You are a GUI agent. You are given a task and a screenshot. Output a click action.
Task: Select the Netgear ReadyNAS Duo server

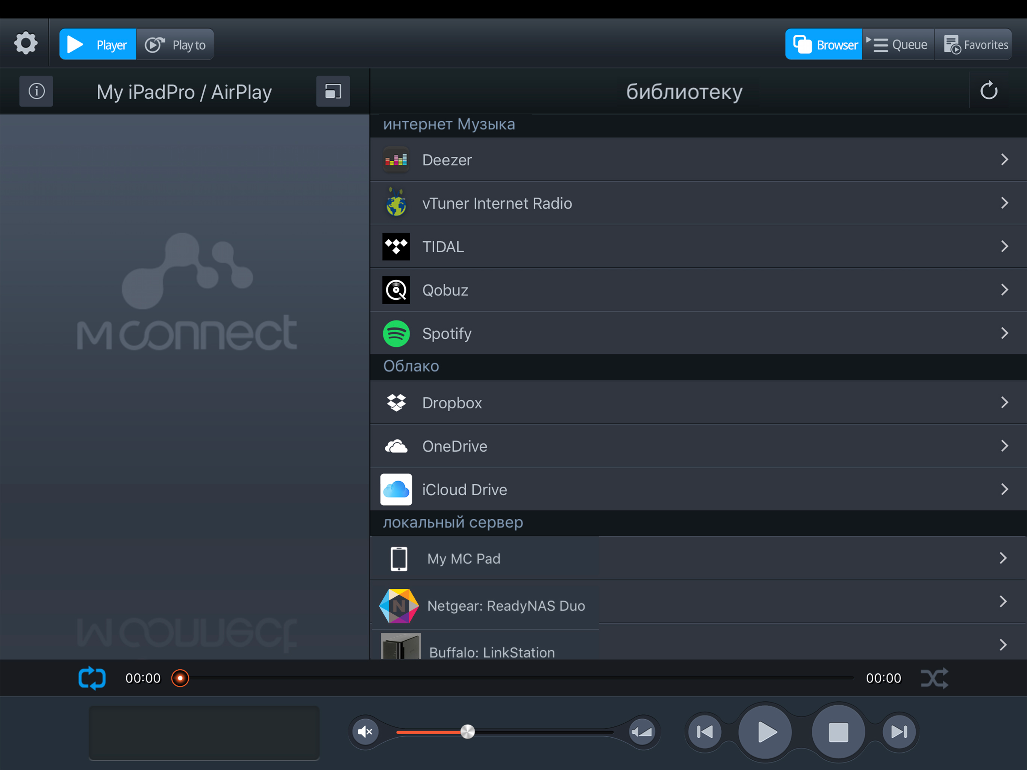coord(506,606)
